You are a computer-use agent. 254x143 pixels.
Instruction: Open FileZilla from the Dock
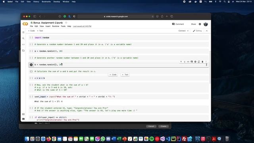pyautogui.click(x=184, y=139)
